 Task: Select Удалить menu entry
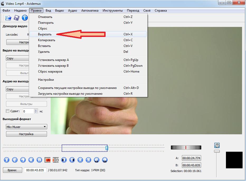tap(88, 52)
